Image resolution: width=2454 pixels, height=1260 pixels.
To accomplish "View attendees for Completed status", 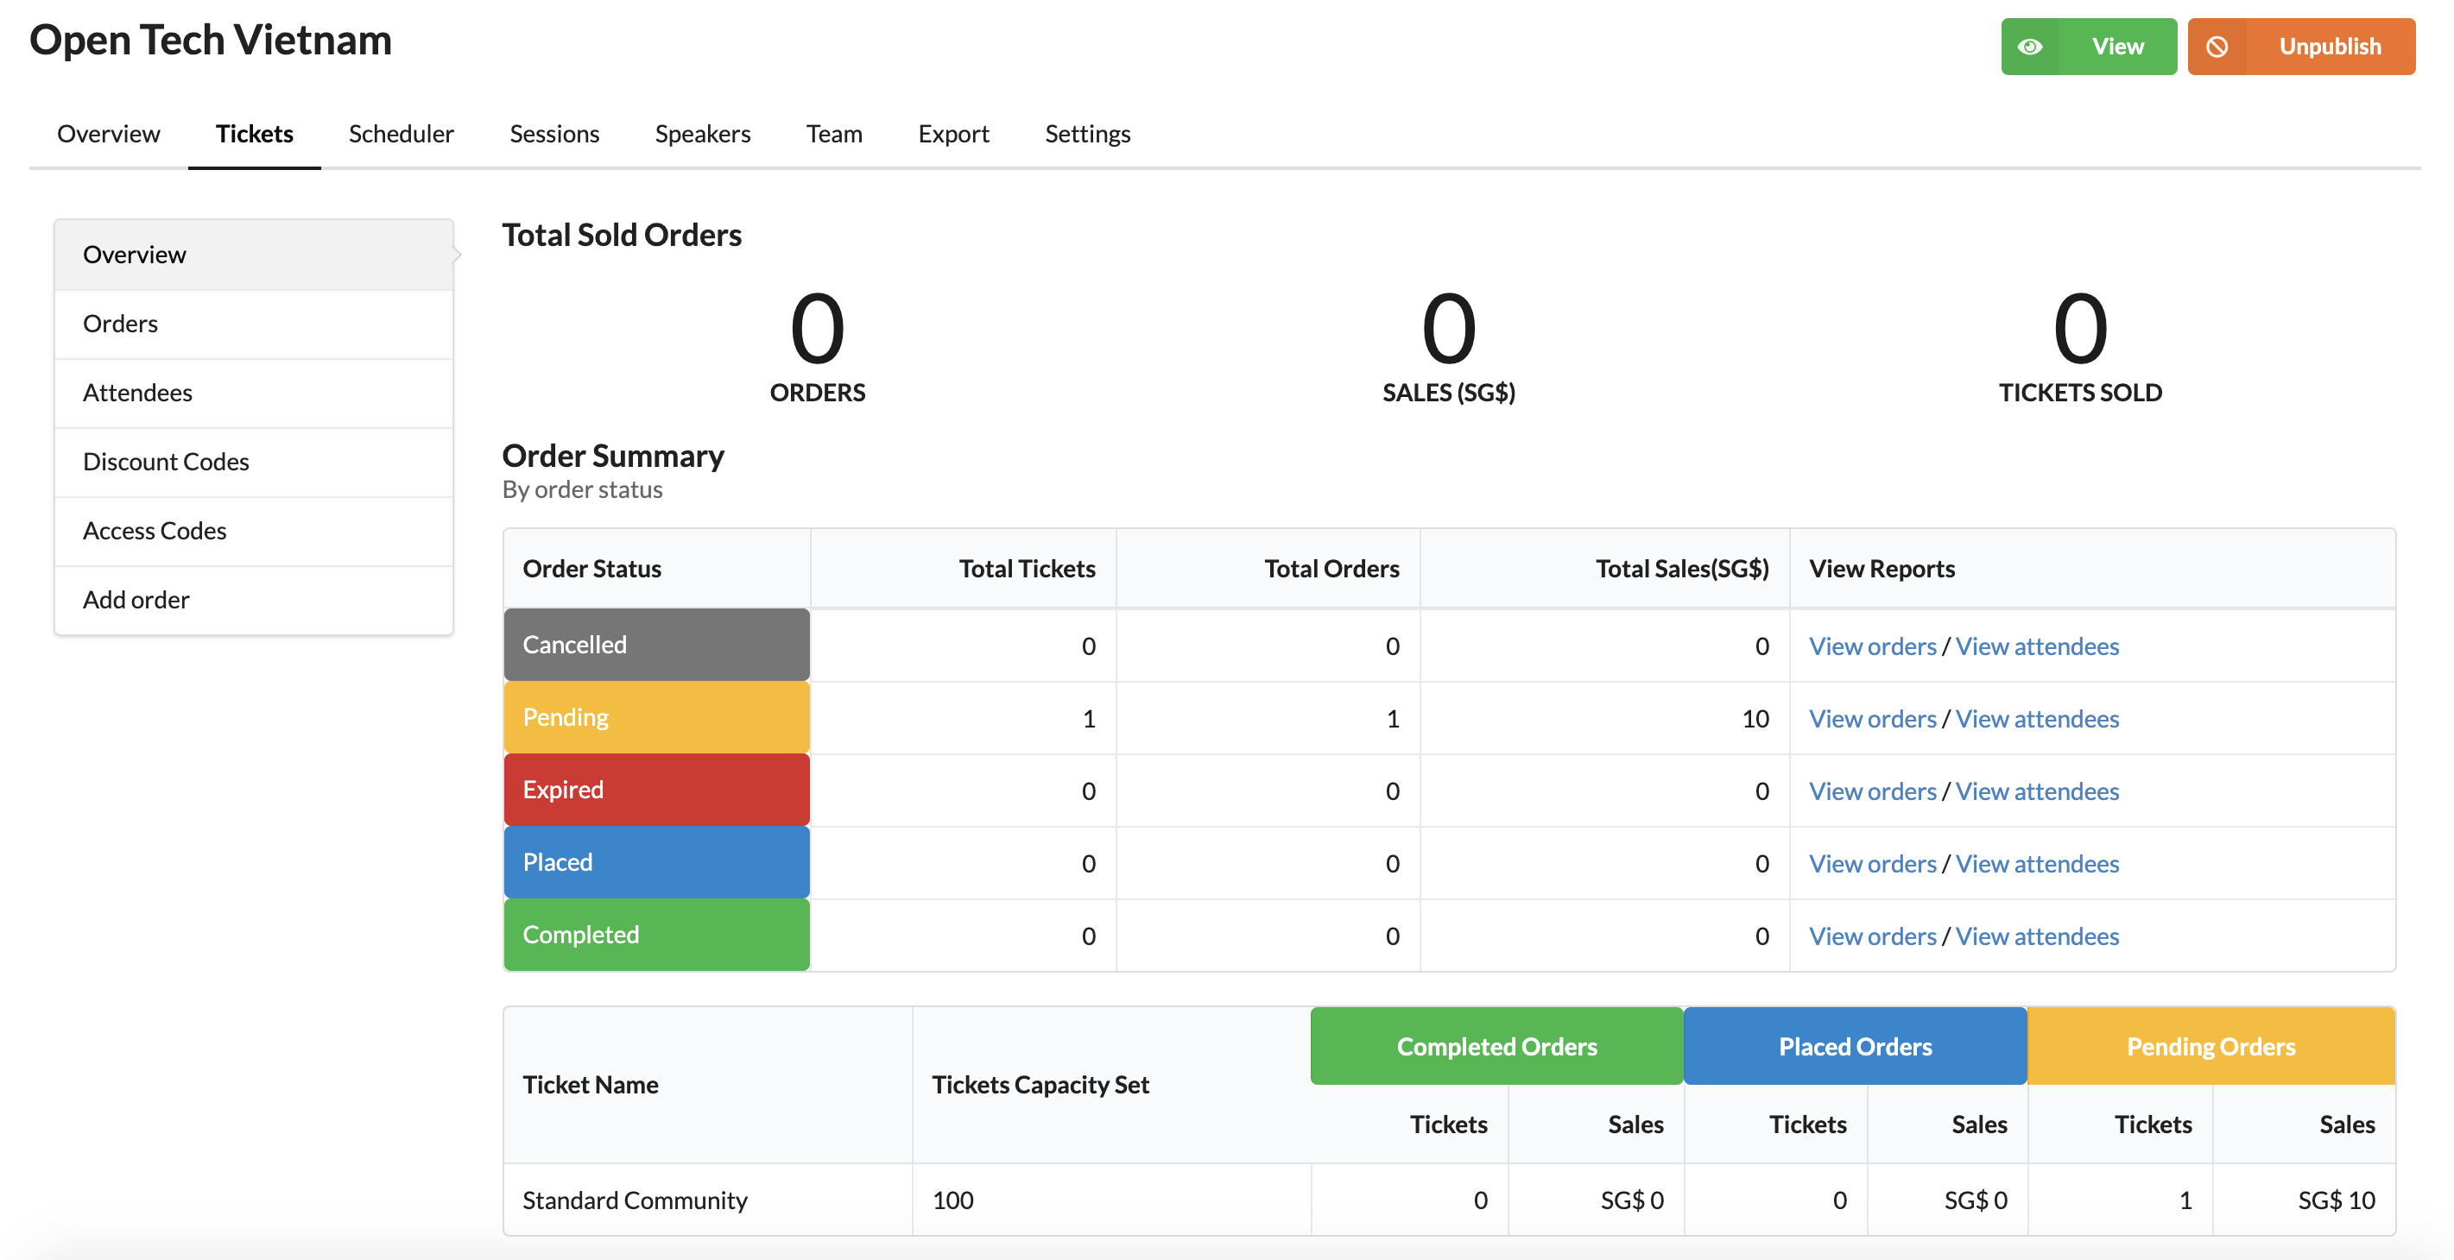I will tap(2037, 936).
